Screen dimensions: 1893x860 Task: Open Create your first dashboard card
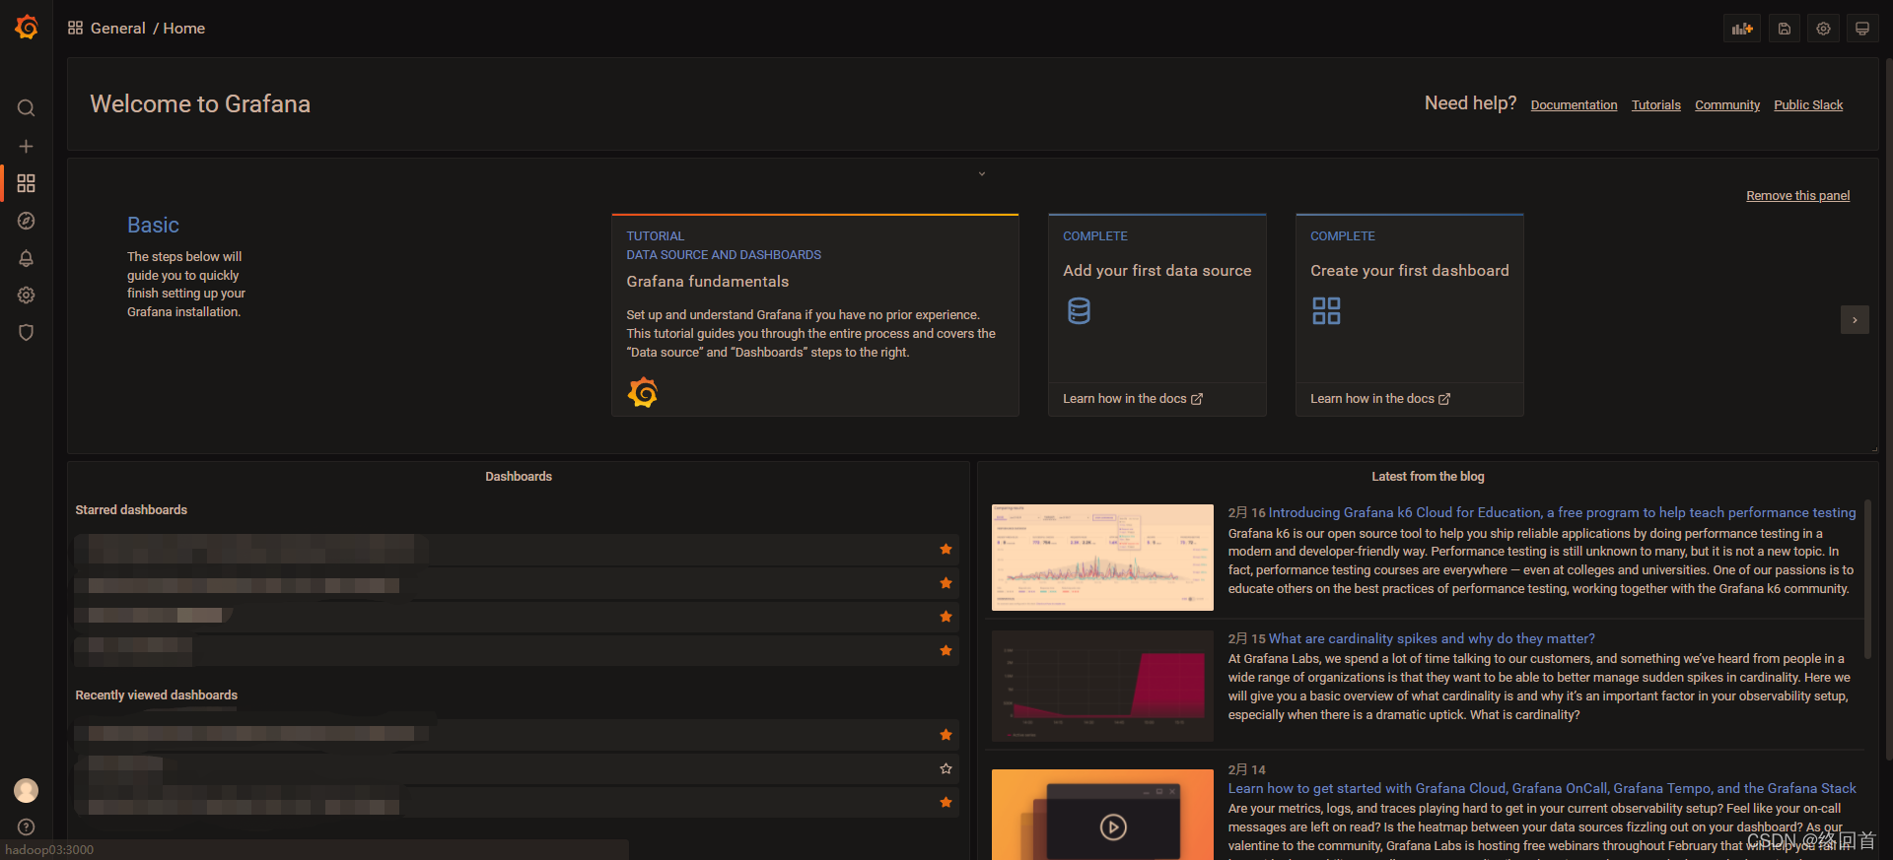coord(1410,315)
